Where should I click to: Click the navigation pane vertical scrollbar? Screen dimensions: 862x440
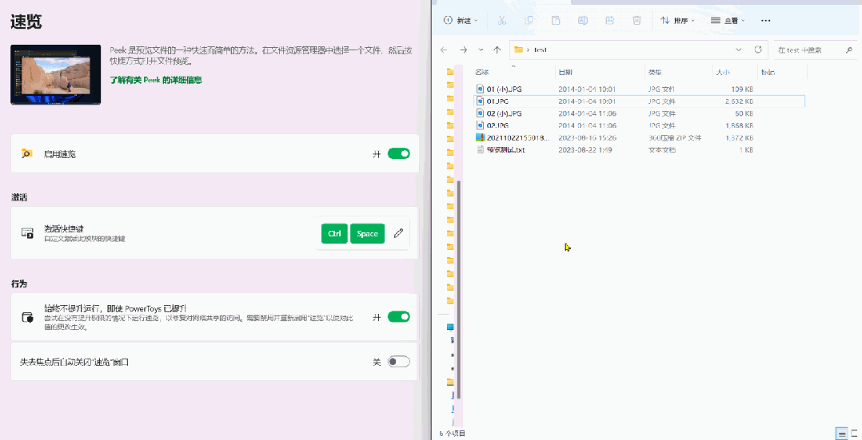pyautogui.click(x=460, y=288)
